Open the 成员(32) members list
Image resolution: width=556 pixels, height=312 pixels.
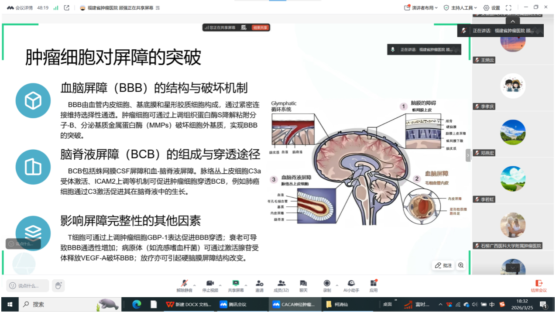(x=281, y=284)
